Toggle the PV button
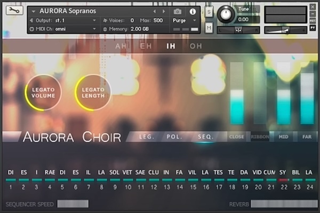The height and width of the screenshot is (213, 320). (313, 27)
